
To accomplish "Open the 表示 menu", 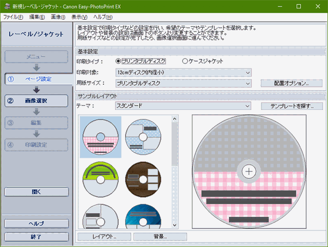I will point(80,17).
